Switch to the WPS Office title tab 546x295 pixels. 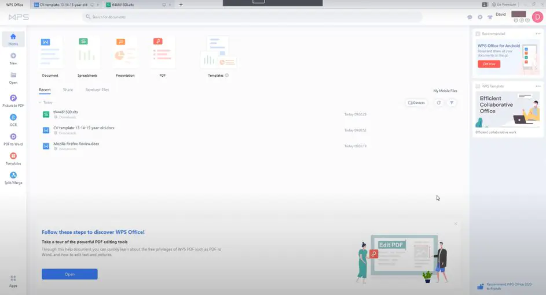[14, 5]
